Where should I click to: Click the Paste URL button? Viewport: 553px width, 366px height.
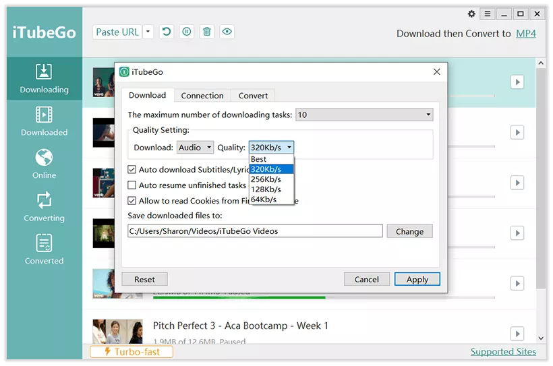pyautogui.click(x=117, y=32)
